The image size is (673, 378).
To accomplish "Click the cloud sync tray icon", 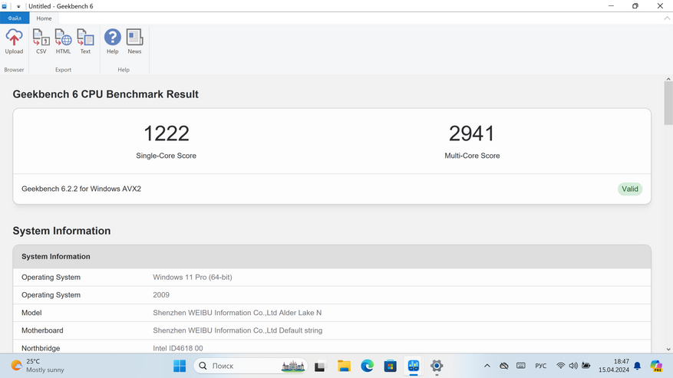I will 504,366.
